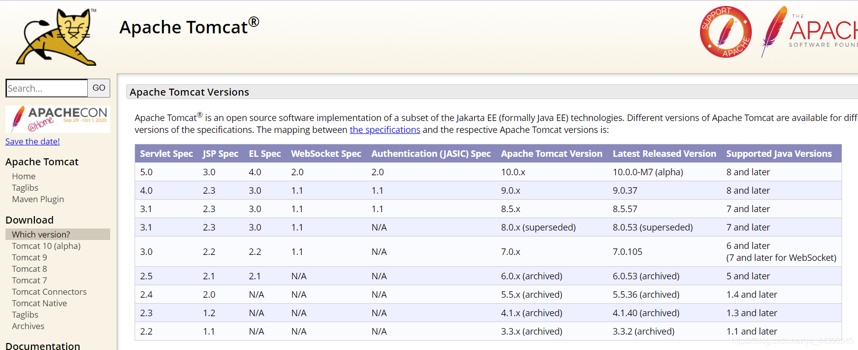Open Tomcat Connectors download link
The image size is (858, 350).
49,292
